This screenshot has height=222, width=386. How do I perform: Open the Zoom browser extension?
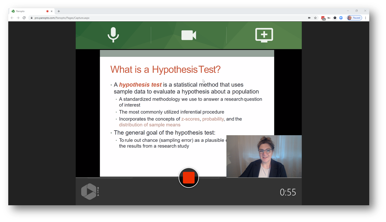click(341, 18)
